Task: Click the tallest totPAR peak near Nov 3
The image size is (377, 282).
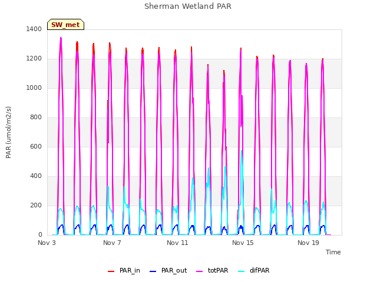Action: [61, 38]
